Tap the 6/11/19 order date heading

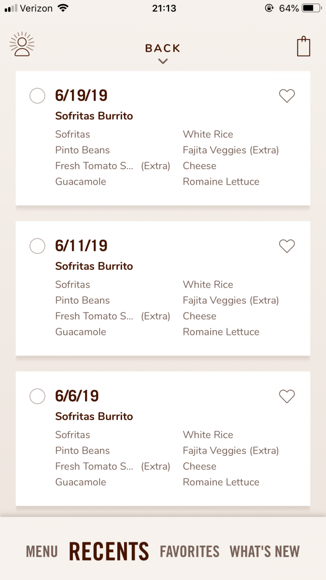click(81, 246)
